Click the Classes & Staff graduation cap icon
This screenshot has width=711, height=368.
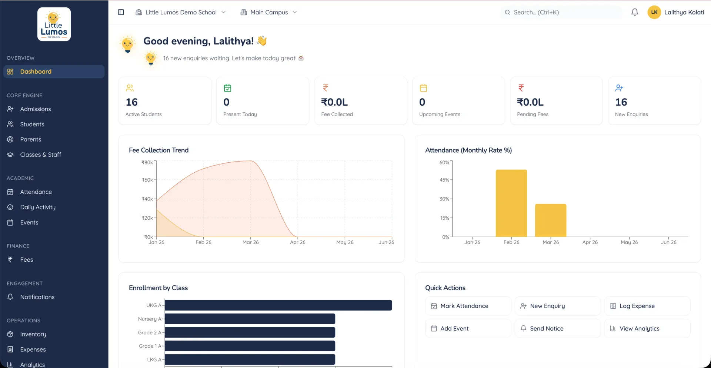pos(10,155)
